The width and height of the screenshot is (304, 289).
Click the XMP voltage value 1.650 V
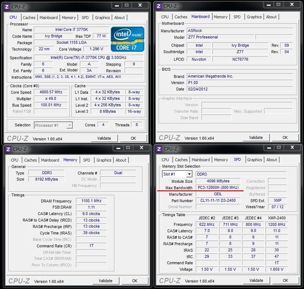click(x=277, y=269)
